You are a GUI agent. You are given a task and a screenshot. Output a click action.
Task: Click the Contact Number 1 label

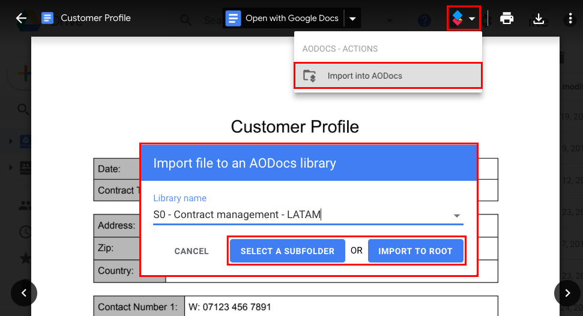coord(138,307)
